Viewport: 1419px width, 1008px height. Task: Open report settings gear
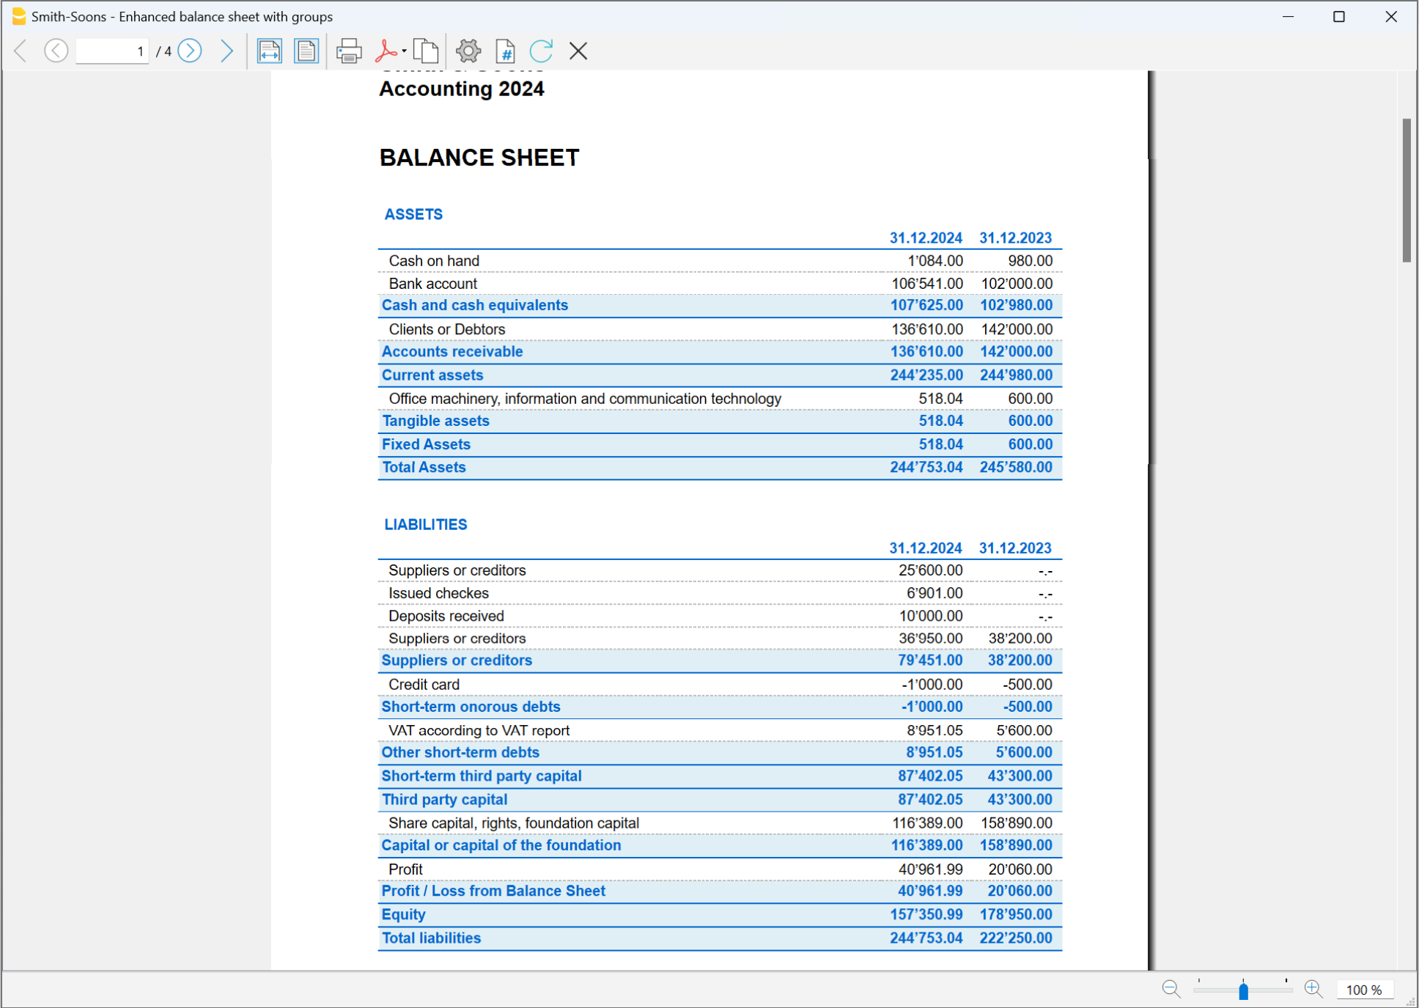click(x=468, y=51)
